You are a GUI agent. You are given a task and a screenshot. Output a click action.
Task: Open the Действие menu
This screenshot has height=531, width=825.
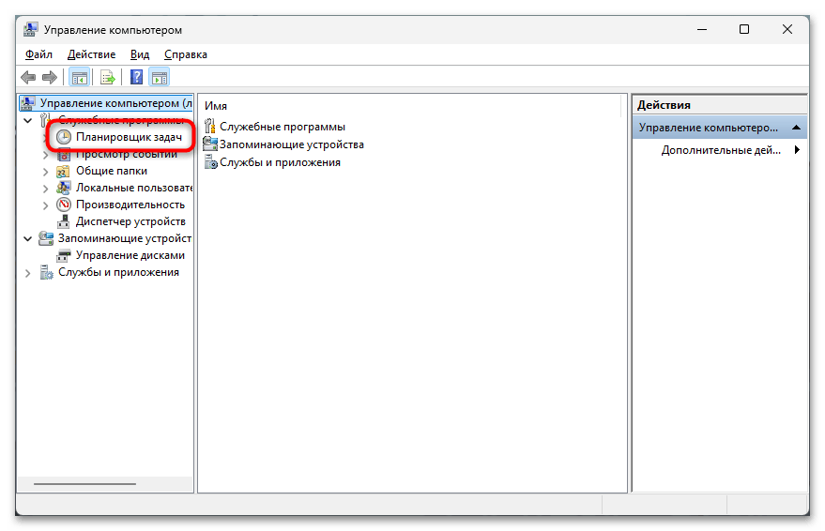click(x=92, y=54)
